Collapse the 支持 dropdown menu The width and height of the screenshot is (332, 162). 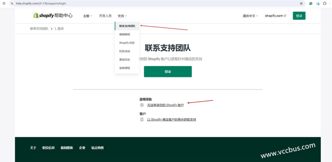[x=122, y=16]
